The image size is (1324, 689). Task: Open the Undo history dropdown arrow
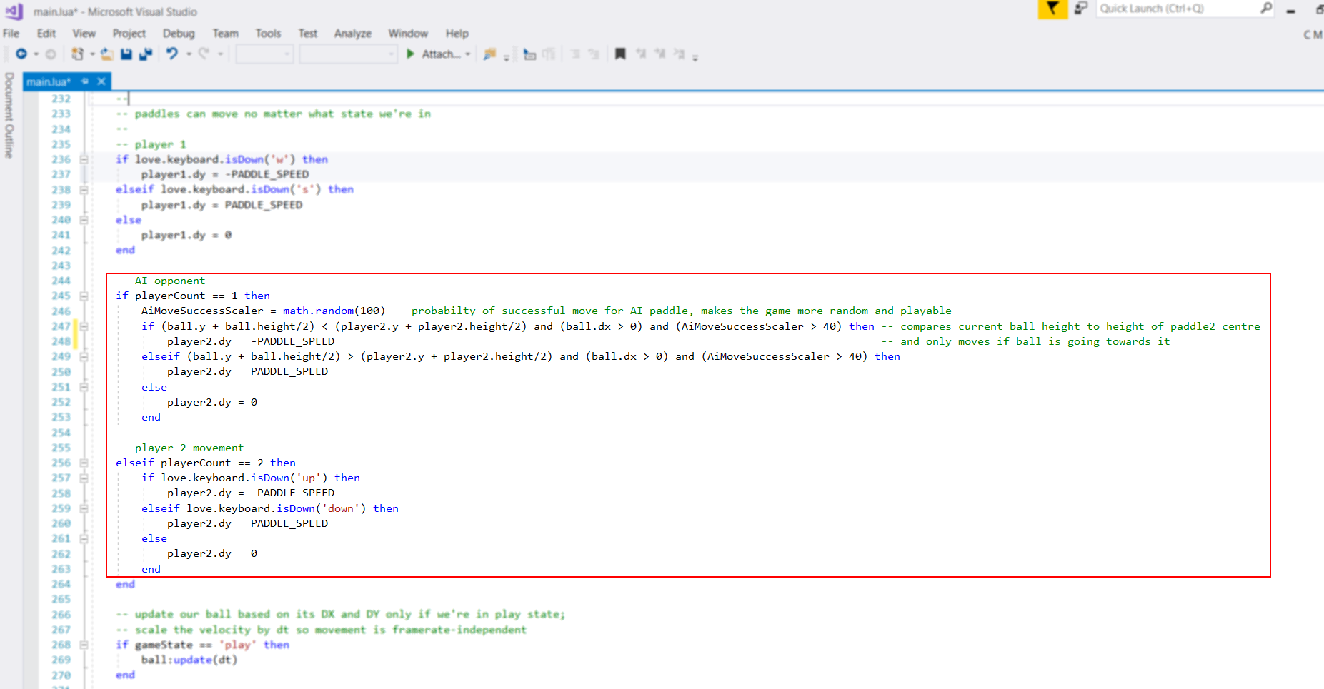click(189, 54)
